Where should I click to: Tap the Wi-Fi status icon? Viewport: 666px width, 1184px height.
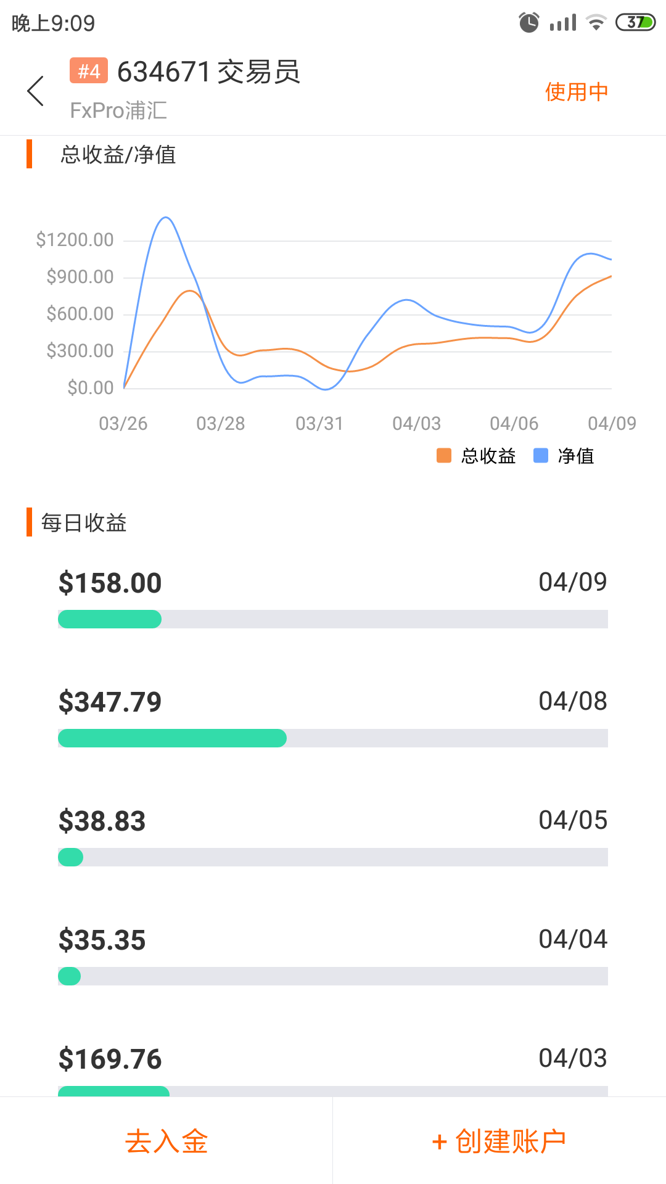[x=596, y=23]
